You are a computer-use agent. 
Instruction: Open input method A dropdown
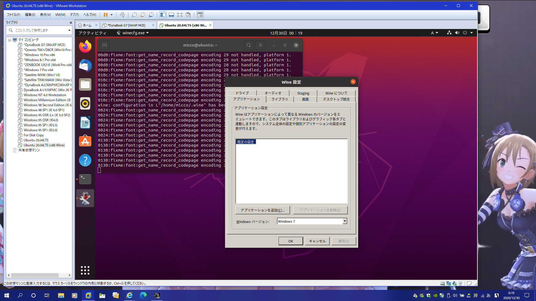click(434, 33)
